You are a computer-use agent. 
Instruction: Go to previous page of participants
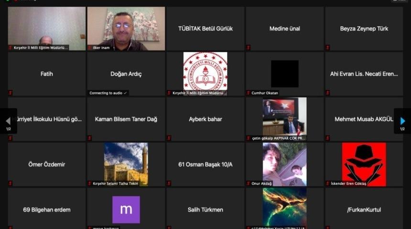[x=8, y=121]
